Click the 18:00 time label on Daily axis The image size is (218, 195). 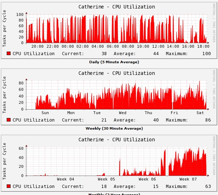[x=203, y=46]
